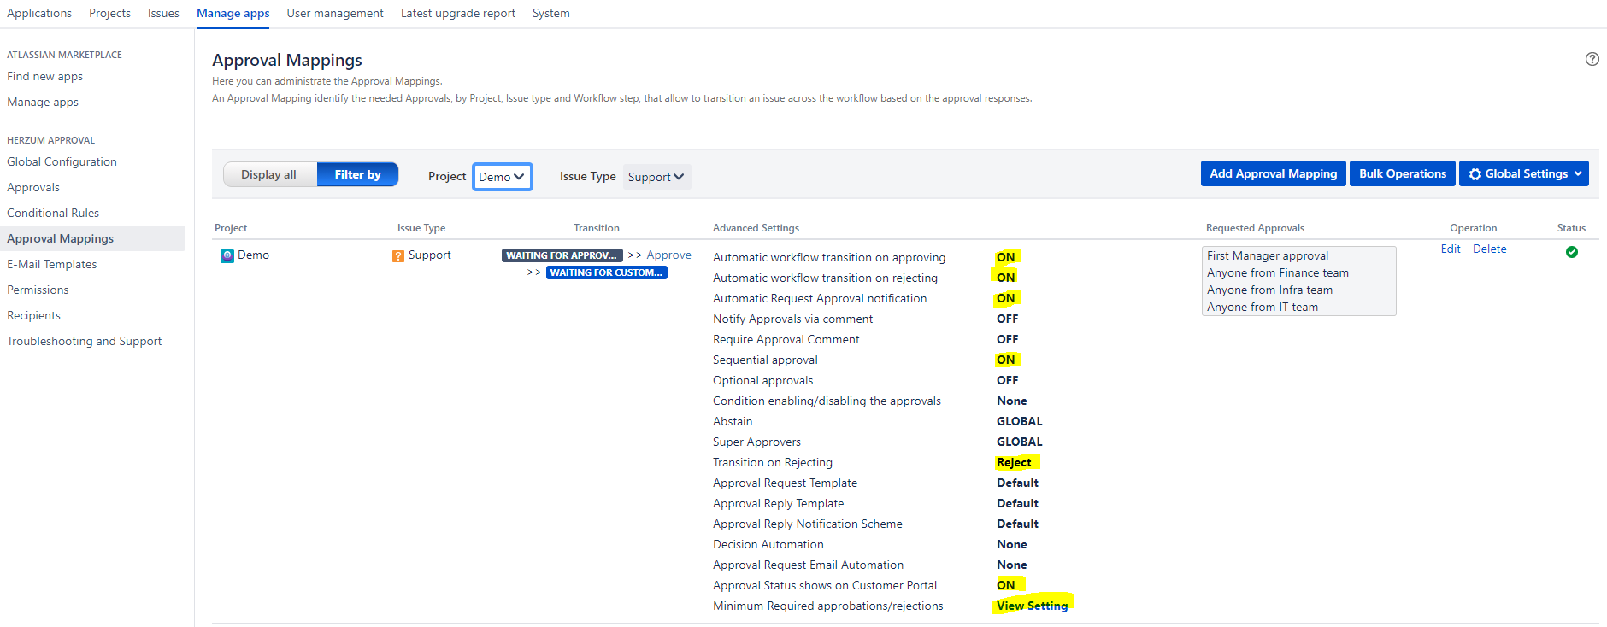
Task: Open the Project dropdown showing Demo
Action: [502, 177]
